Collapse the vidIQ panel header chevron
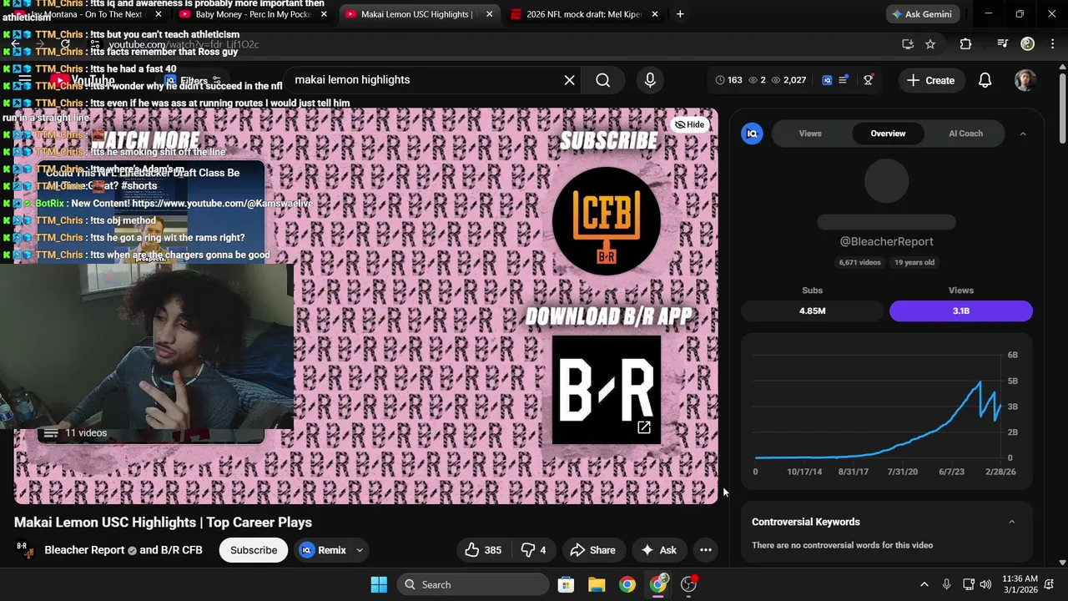Screen dimensions: 1068x601 click(1023, 134)
